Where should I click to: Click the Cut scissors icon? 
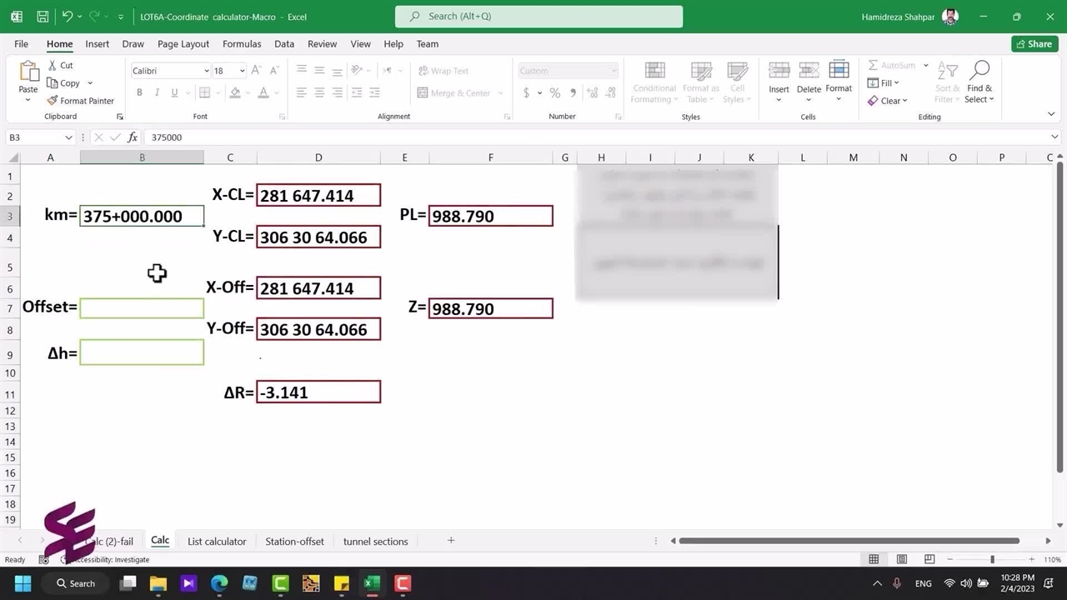click(53, 65)
